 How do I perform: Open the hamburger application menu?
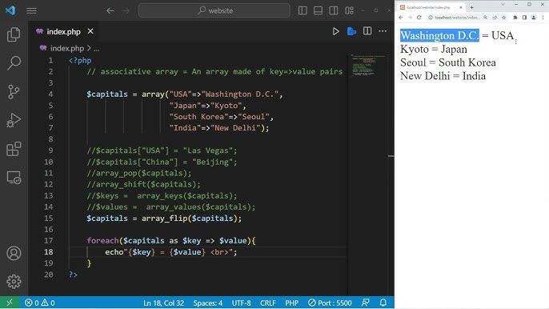pyautogui.click(x=31, y=11)
